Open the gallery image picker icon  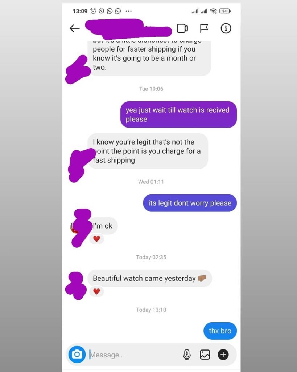point(205,355)
